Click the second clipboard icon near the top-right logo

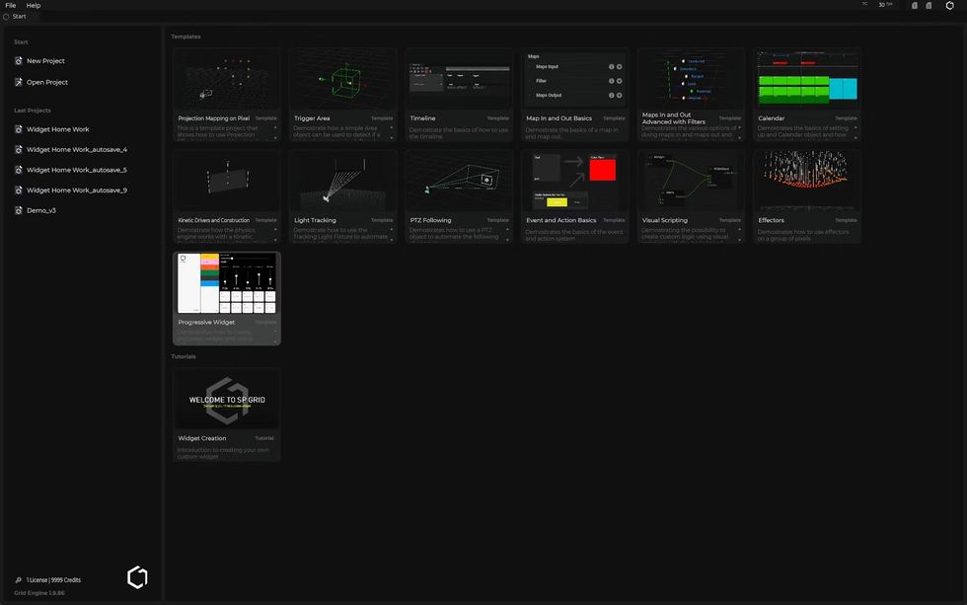click(x=929, y=5)
